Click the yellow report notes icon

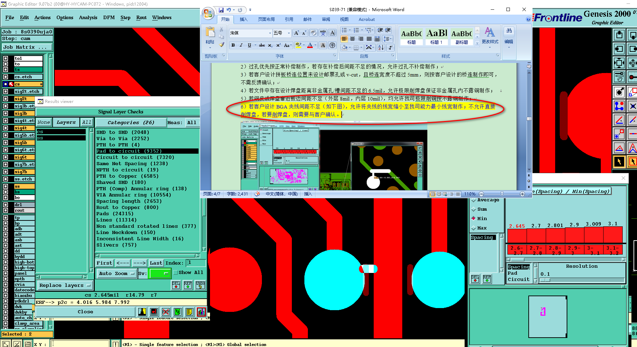pyautogui.click(x=189, y=312)
